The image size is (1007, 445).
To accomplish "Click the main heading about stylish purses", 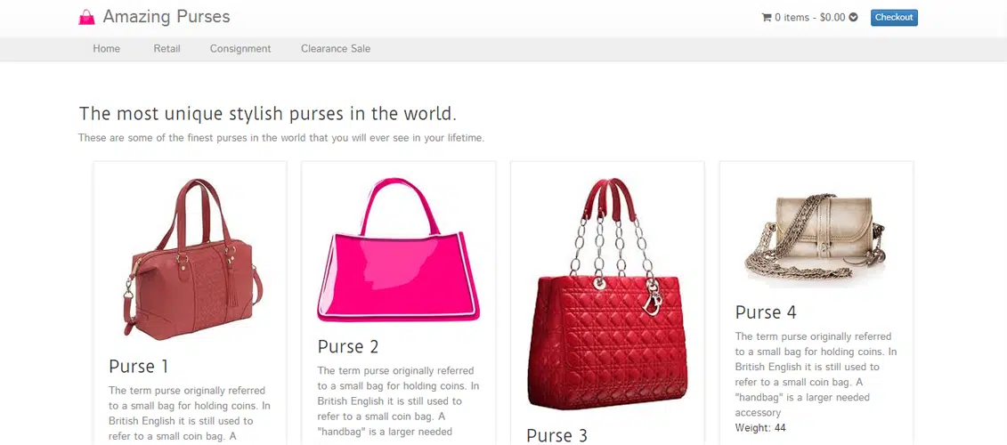I will coord(268,114).
